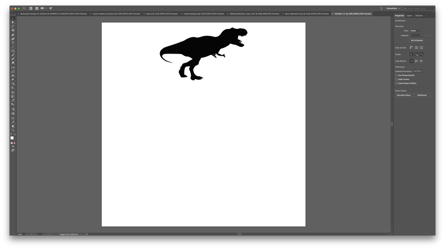445x249 pixels.
Task: Select the Magic Wand tool
Action: [13, 26]
